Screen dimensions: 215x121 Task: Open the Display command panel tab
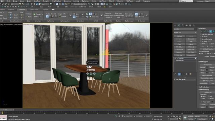(190, 26)
